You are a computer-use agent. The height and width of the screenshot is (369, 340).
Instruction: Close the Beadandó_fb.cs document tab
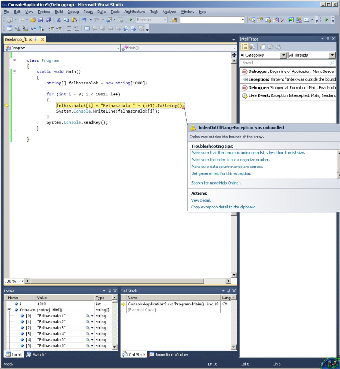(x=42, y=39)
